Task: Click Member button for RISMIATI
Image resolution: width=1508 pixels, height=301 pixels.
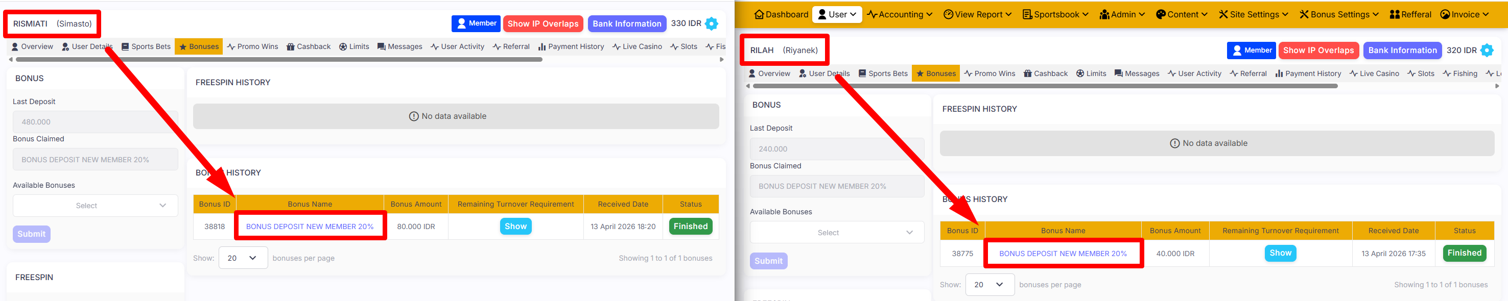Action: coord(476,23)
